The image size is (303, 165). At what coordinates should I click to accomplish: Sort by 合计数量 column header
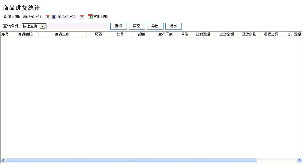point(293,34)
